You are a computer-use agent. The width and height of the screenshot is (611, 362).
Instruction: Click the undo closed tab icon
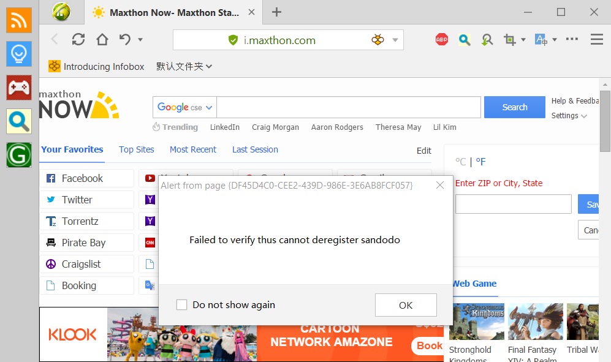click(x=124, y=39)
